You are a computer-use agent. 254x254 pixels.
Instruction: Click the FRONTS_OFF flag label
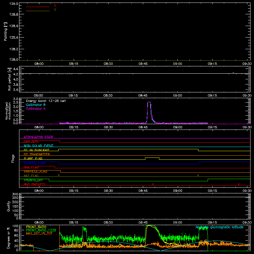coord(33,180)
